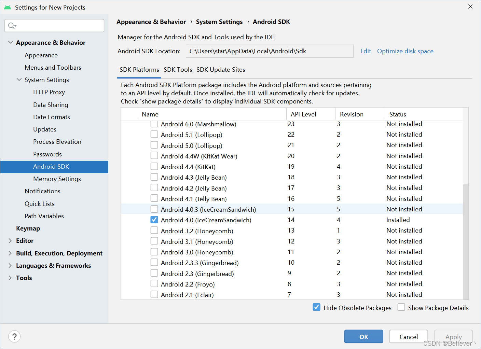Click the Status column header

(424, 114)
